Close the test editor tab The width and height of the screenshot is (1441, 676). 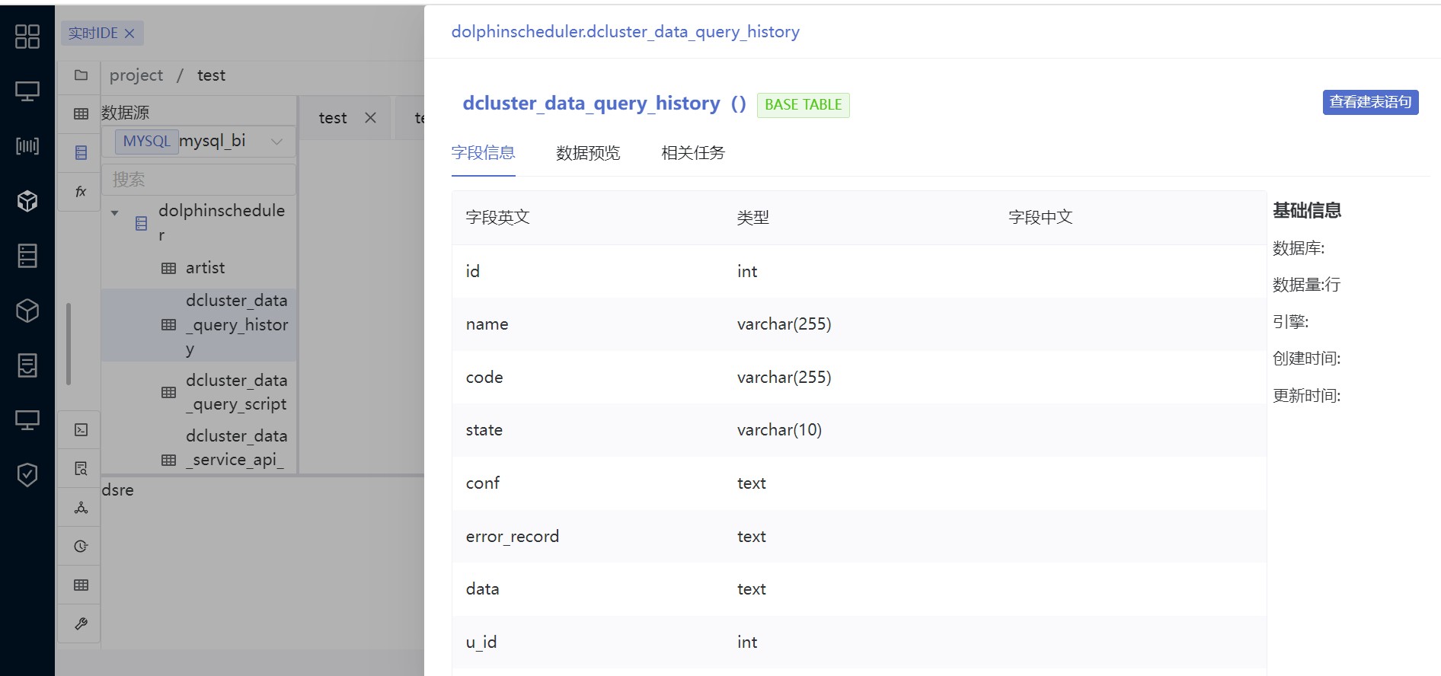[x=370, y=117]
